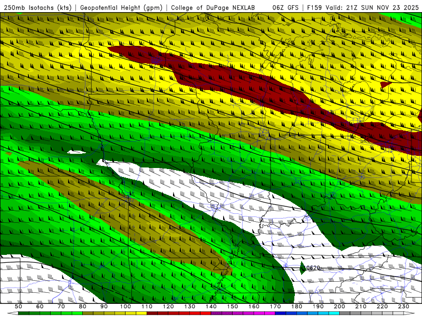Screen dimensions: 422x316
Task: Pick the darkest green swatch below 50
Action: [24, 313]
